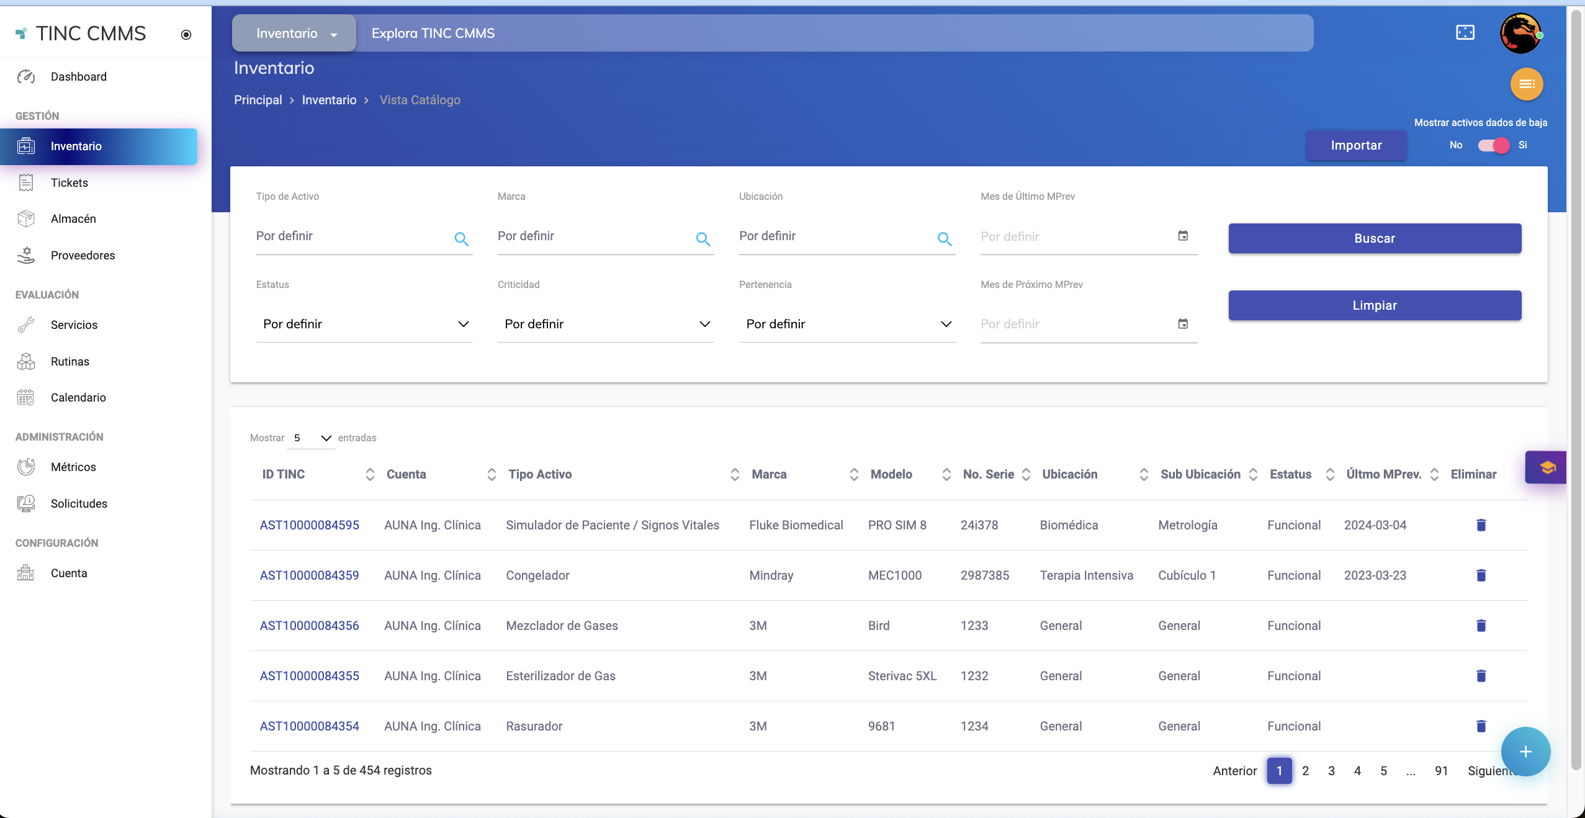Open asset AST10000084359 details
The width and height of the screenshot is (1585, 818).
pos(309,575)
